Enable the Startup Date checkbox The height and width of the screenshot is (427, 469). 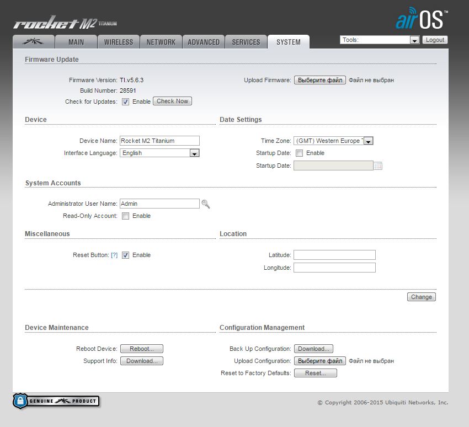[x=299, y=153]
